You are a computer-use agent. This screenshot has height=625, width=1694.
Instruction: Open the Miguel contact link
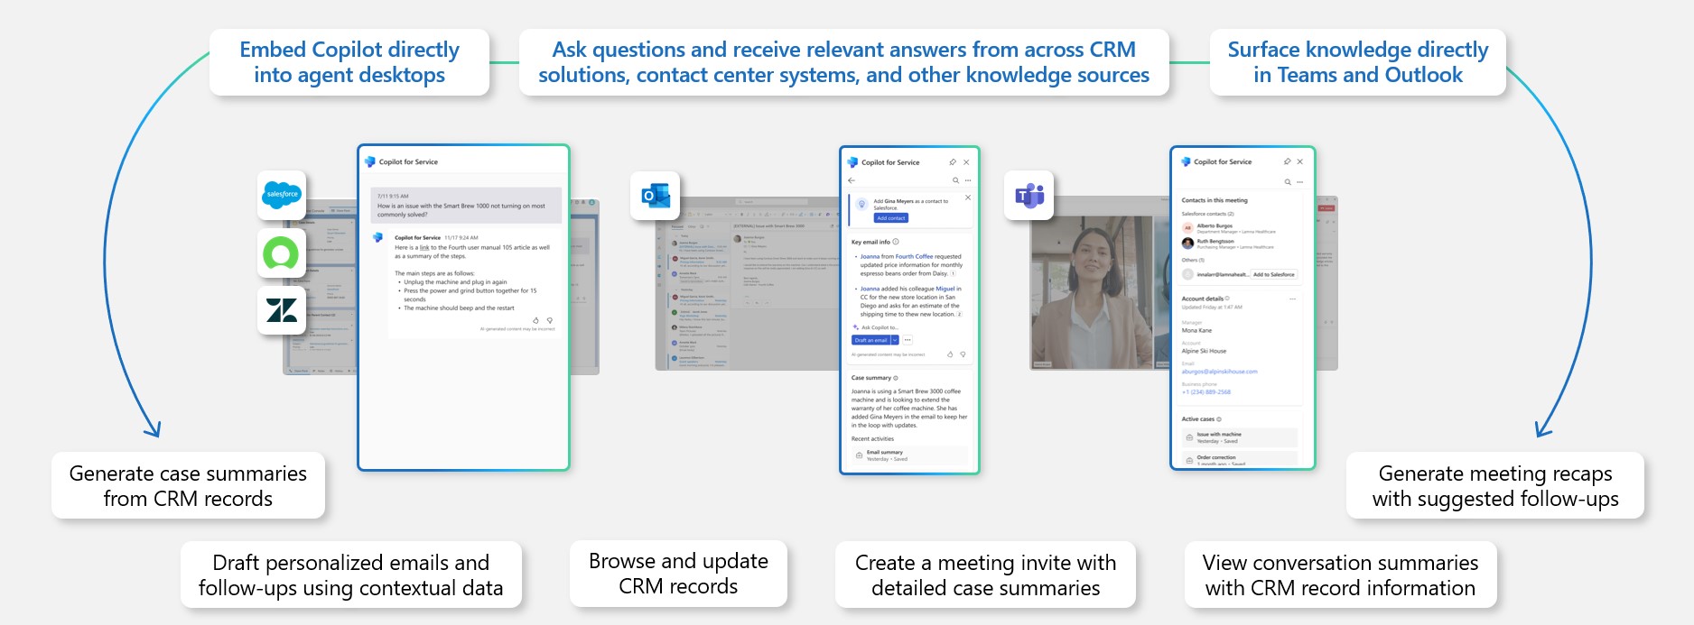945,289
